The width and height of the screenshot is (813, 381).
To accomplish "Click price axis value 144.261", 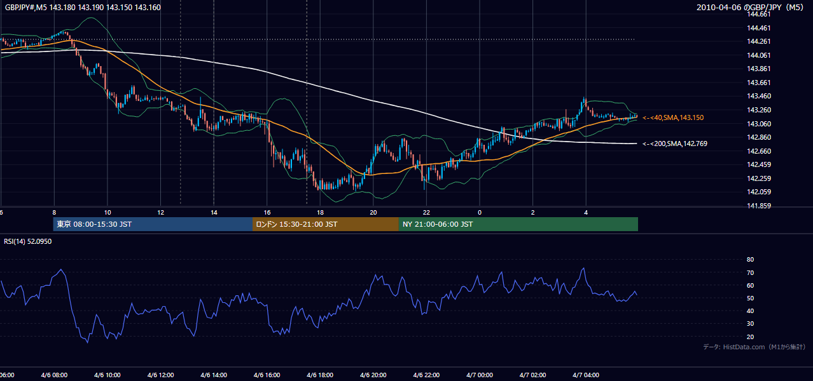I will coord(759,41).
